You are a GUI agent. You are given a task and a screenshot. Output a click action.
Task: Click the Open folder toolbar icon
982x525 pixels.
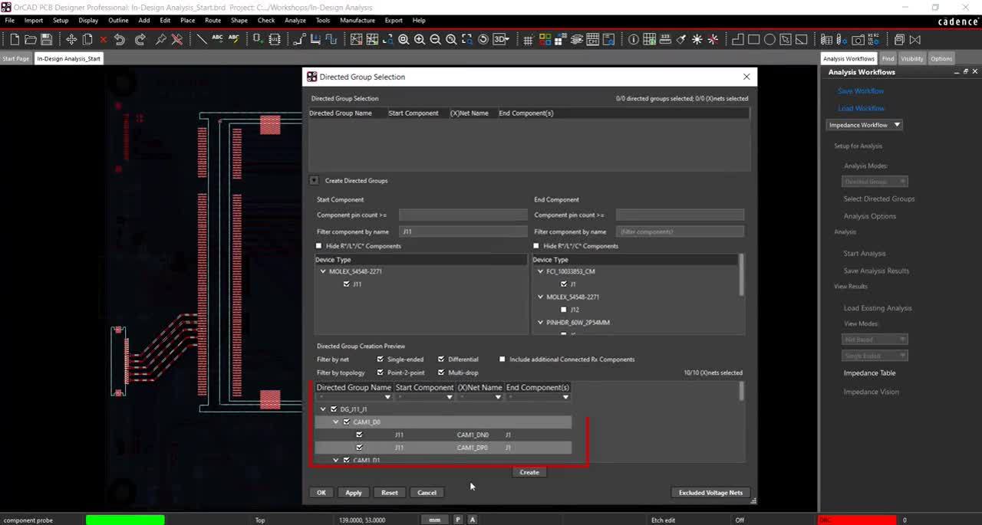click(31, 40)
